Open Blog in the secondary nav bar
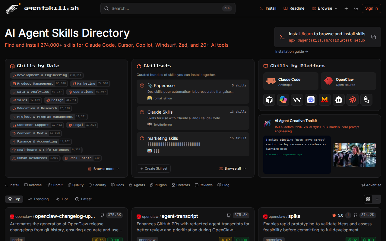 223,185
